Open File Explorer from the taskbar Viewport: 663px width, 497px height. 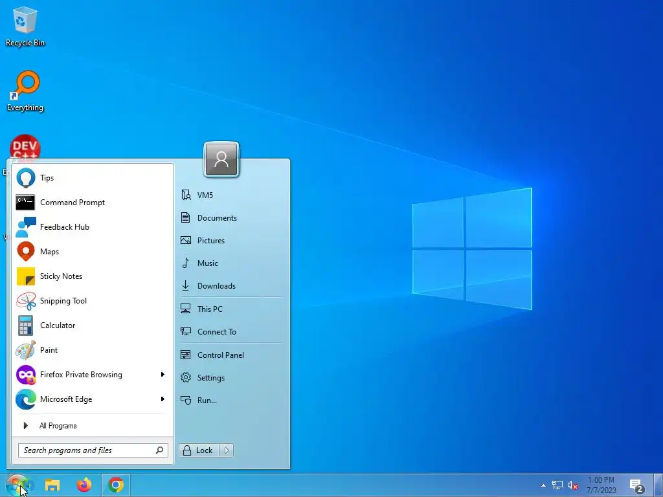52,485
